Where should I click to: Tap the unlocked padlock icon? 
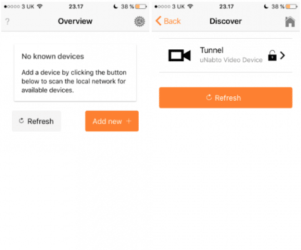[x=272, y=56]
